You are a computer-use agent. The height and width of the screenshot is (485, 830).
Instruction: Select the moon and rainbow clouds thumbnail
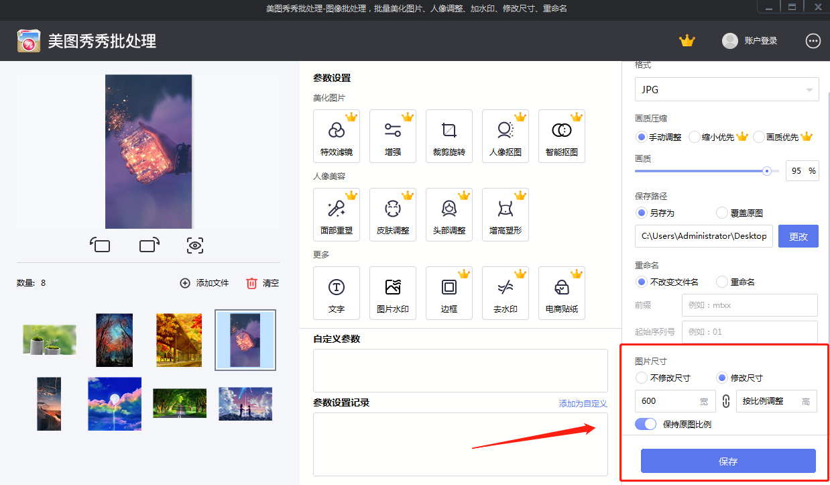pyautogui.click(x=115, y=403)
